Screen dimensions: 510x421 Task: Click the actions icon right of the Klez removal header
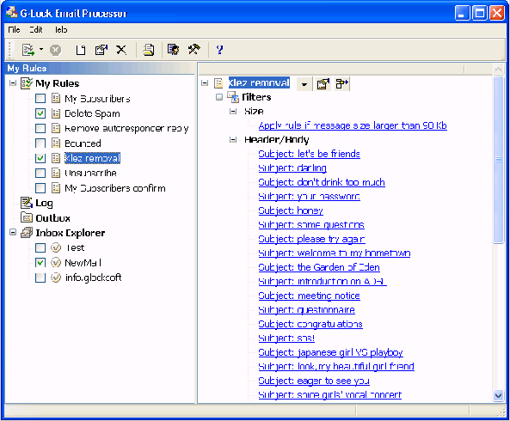tap(341, 84)
